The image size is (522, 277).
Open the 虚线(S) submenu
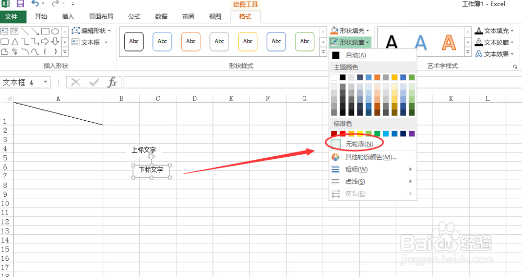click(372, 182)
